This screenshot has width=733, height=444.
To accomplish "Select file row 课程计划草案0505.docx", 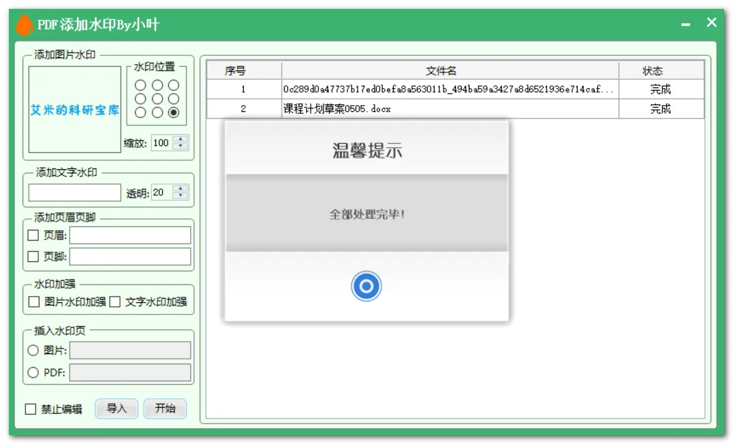I will coord(455,108).
